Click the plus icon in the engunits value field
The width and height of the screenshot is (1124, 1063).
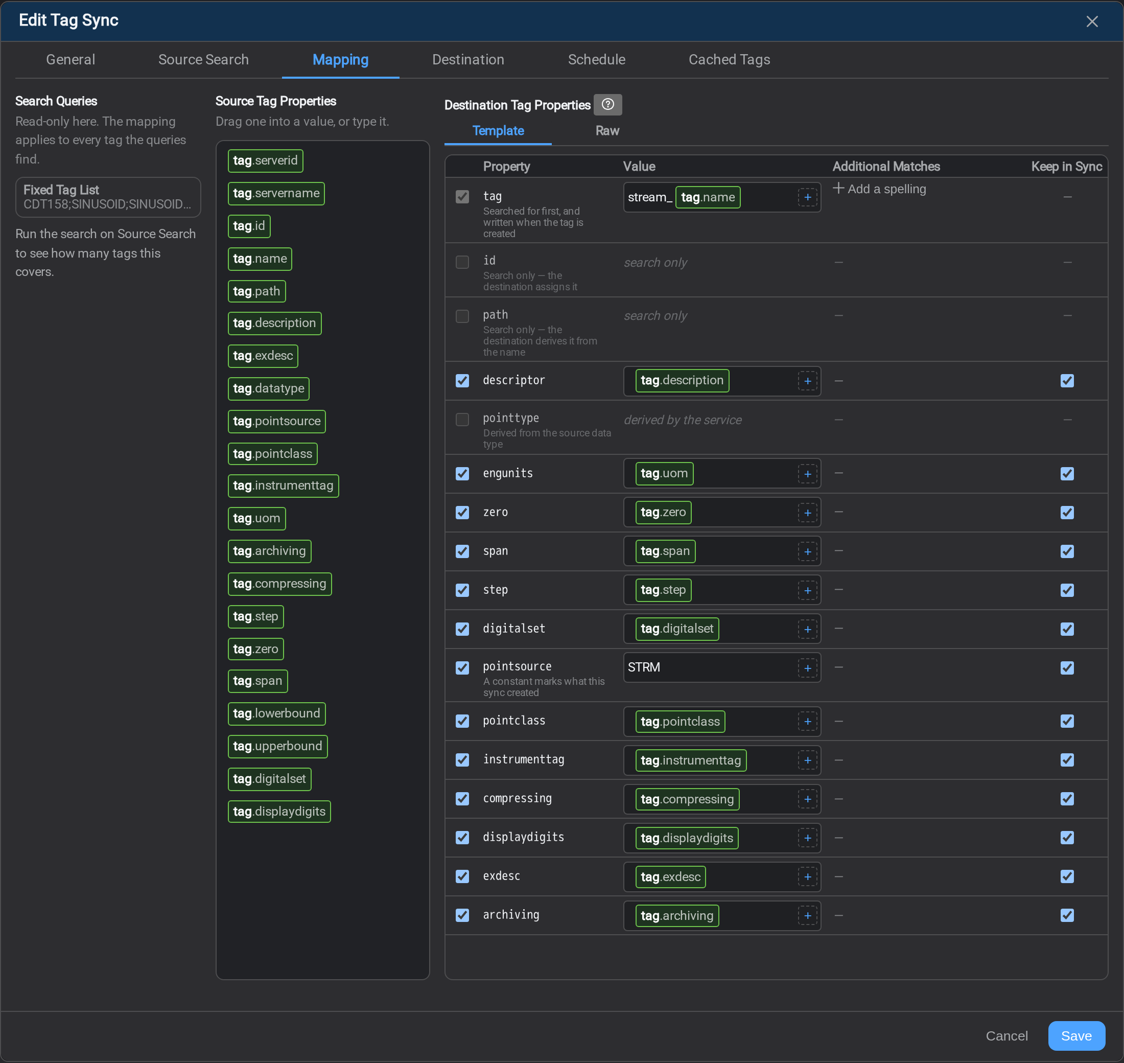pyautogui.click(x=807, y=474)
